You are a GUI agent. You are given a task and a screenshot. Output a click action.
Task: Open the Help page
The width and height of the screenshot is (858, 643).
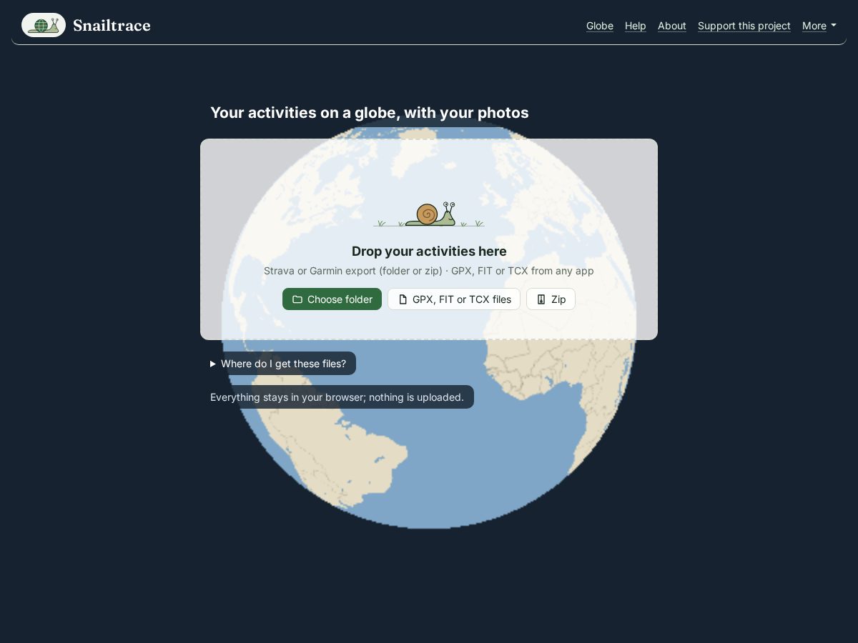[636, 26]
